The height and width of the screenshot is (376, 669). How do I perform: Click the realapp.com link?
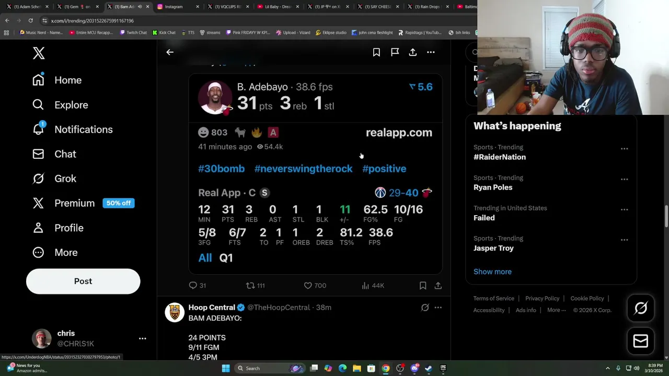tap(399, 133)
